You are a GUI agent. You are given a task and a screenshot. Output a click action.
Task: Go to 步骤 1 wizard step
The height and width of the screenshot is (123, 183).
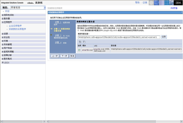point(58,22)
